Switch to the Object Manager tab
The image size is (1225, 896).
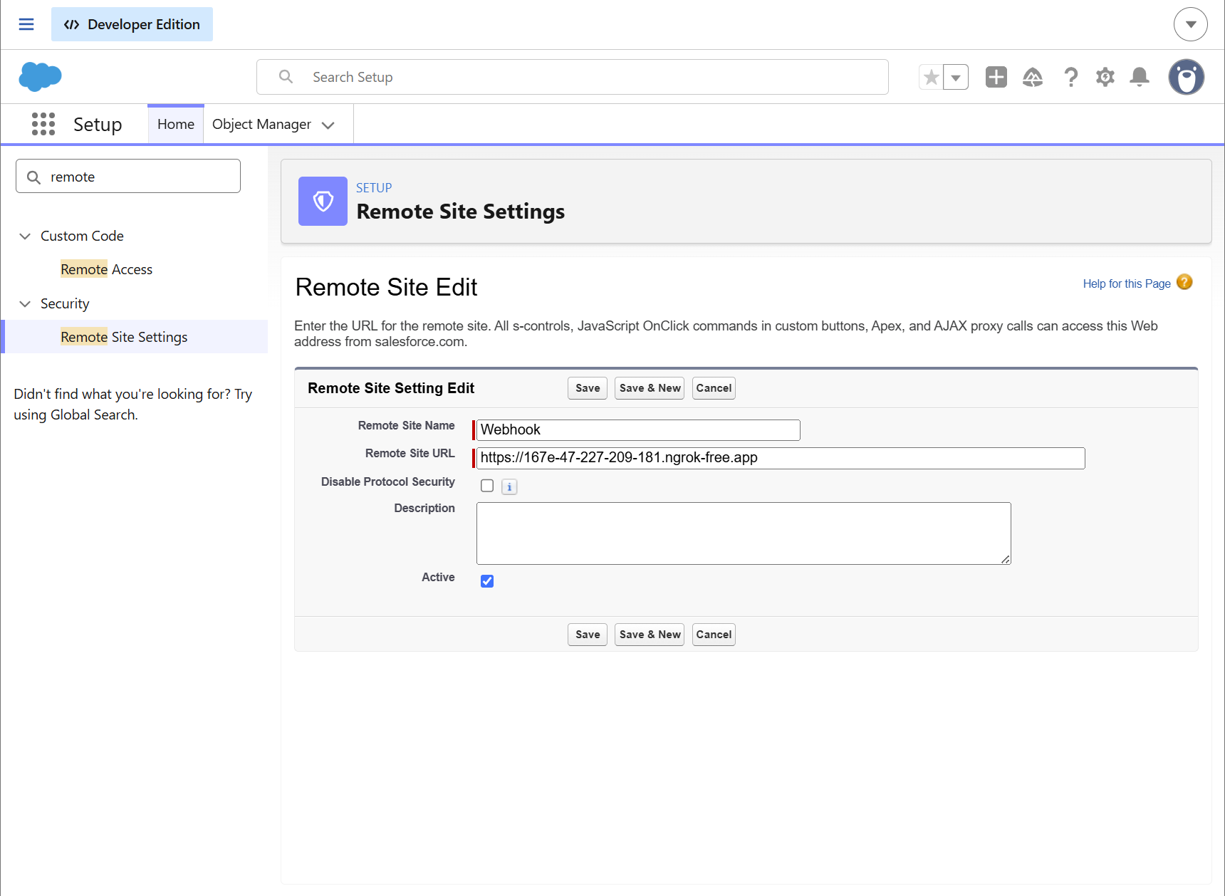pos(261,124)
